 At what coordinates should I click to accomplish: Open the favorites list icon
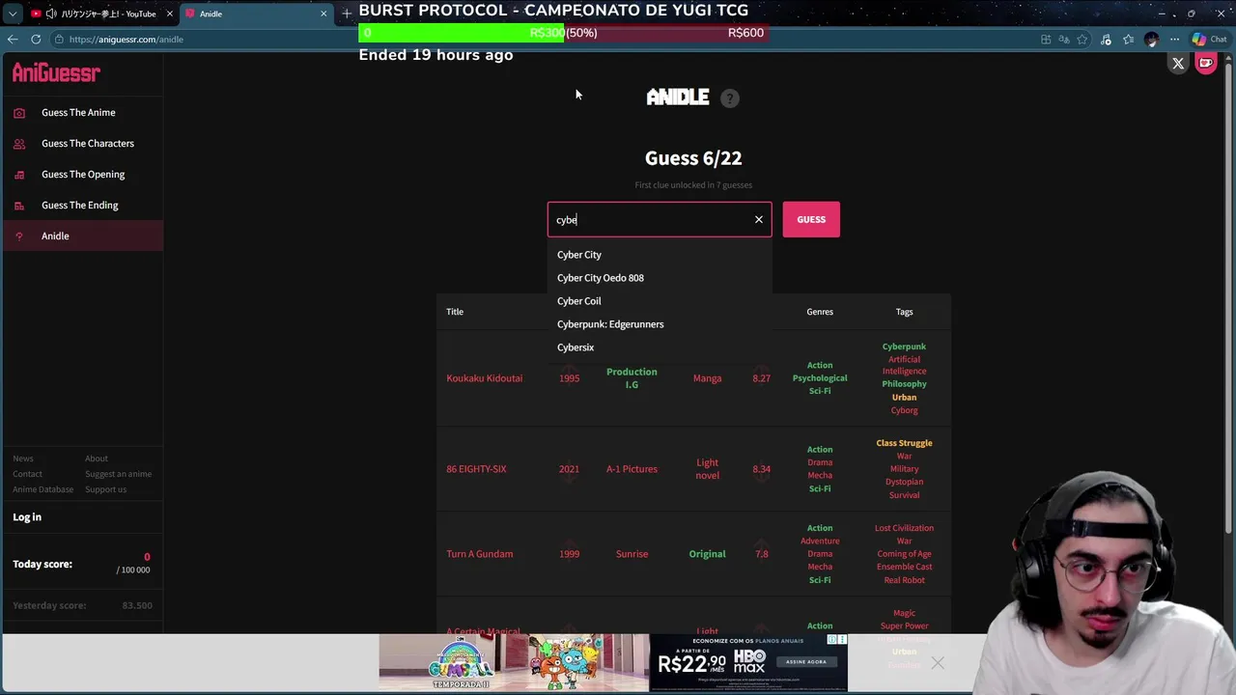tap(1128, 40)
